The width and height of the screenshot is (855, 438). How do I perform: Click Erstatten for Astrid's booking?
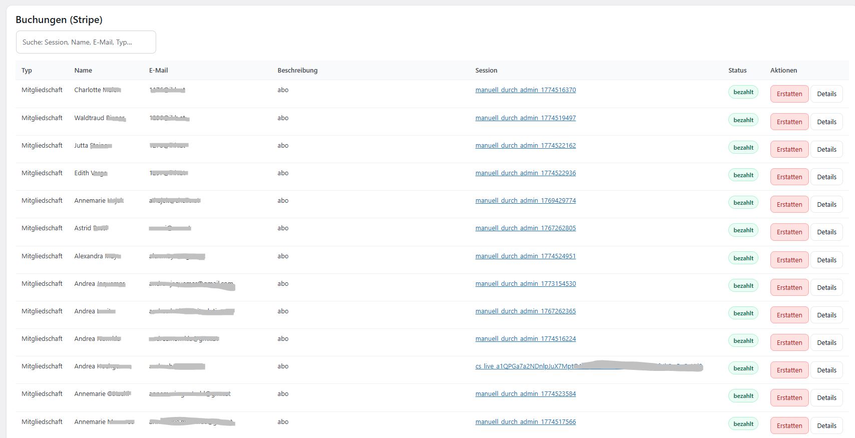pyautogui.click(x=789, y=232)
